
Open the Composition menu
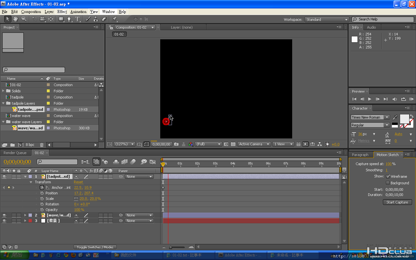coord(31,12)
